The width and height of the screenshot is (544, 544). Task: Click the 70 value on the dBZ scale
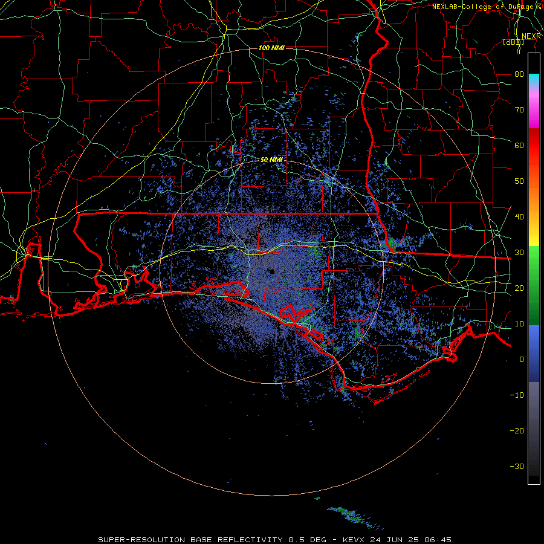tap(519, 110)
